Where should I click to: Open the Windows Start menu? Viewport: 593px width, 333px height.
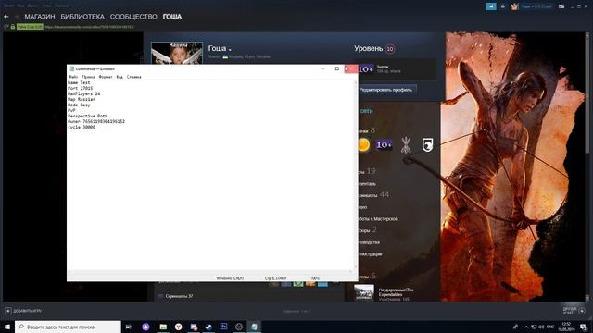click(7, 327)
